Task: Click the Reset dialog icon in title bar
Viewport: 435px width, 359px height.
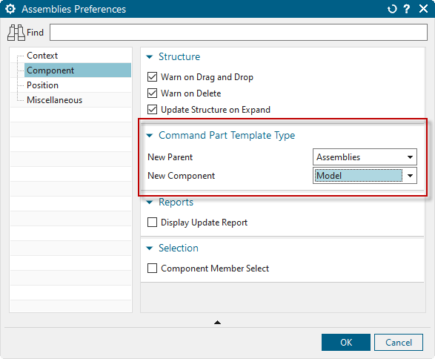Action: (392, 9)
